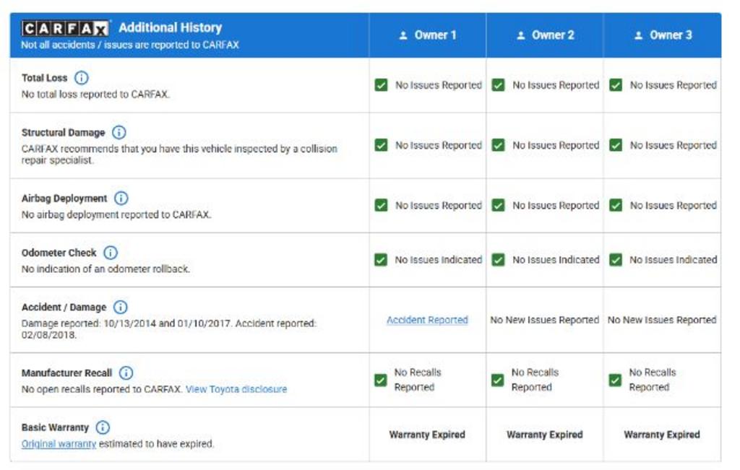This screenshot has height=470, width=740.
Task: Click the Airbag Deployment info icon
Action: pos(121,199)
